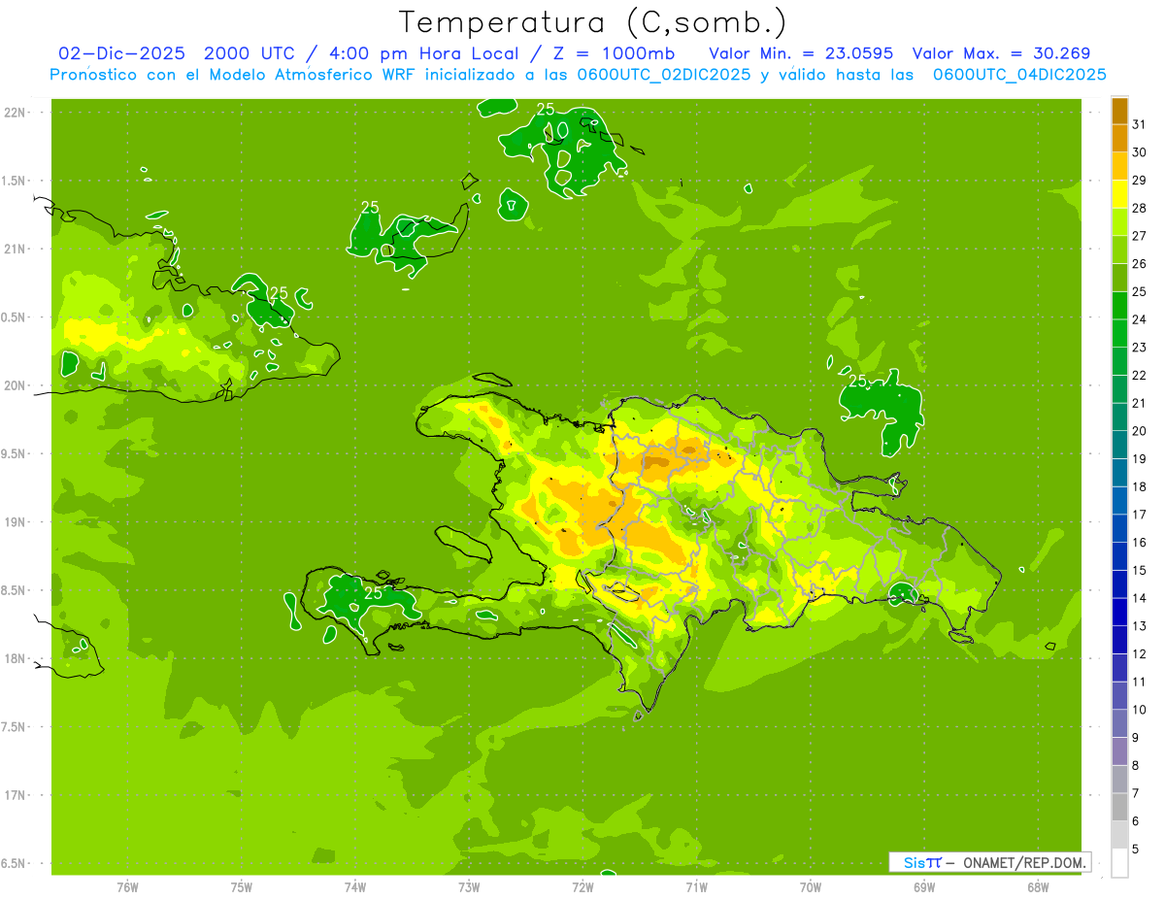Pick the yellow legend band between 28 and 29
Viewport: 1165px width, 900px height.
point(1119,193)
